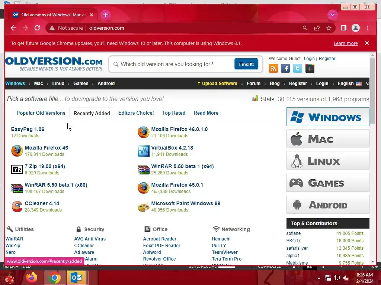Viewport: 381px width, 285px height.
Task: Select Android in the navigation bar
Action: 106,83
